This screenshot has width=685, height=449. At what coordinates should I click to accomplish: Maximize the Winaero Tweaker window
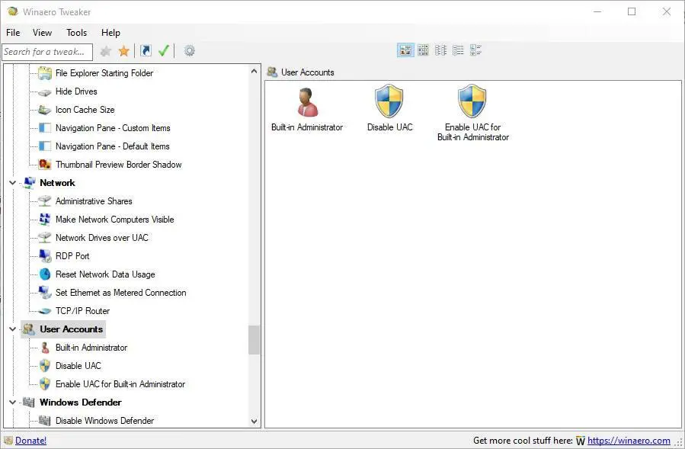(x=632, y=11)
